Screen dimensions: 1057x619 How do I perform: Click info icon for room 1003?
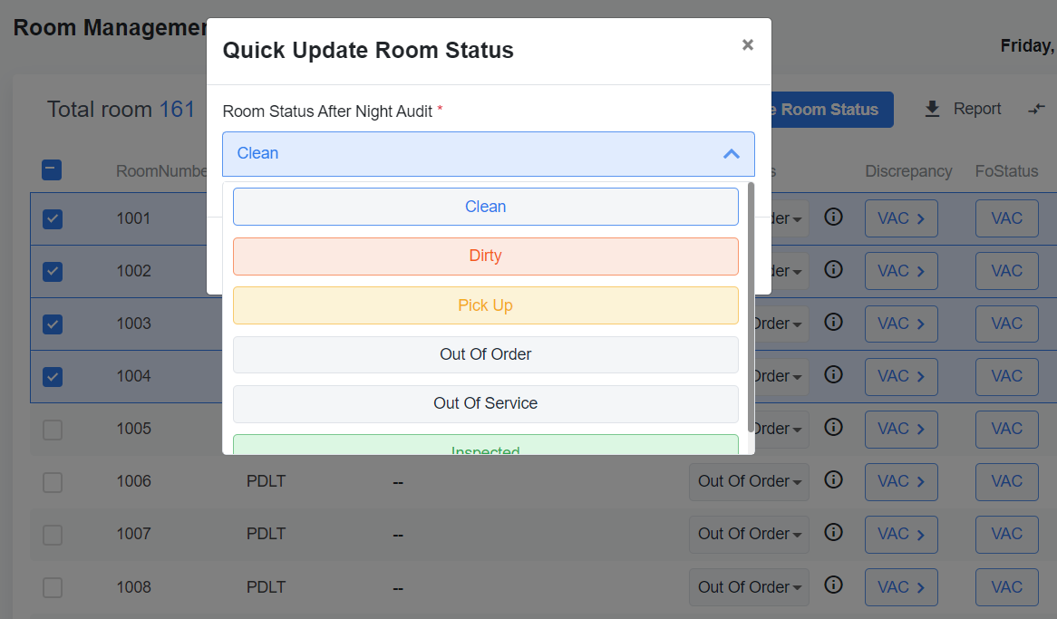click(834, 323)
